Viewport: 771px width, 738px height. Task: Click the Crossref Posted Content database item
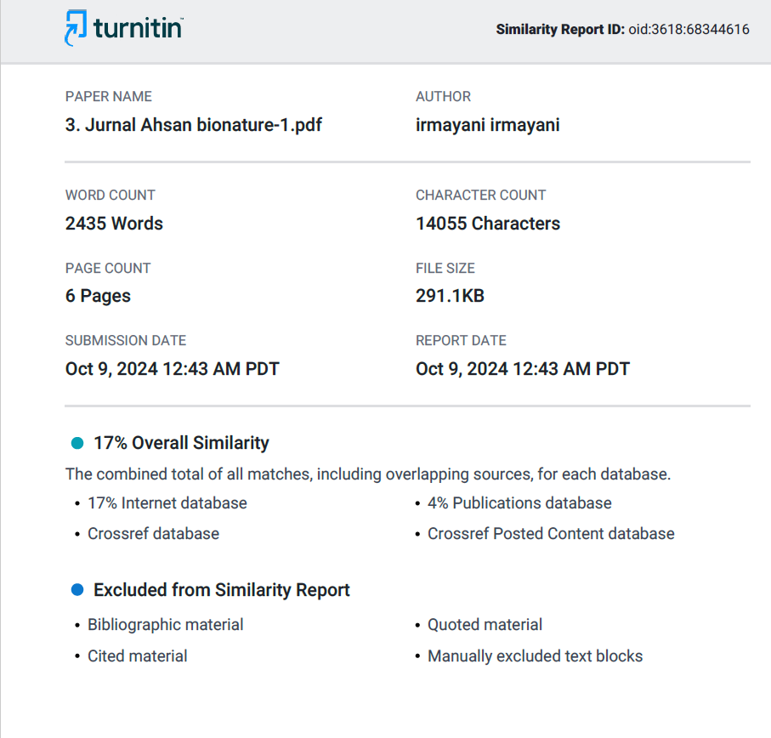(551, 533)
